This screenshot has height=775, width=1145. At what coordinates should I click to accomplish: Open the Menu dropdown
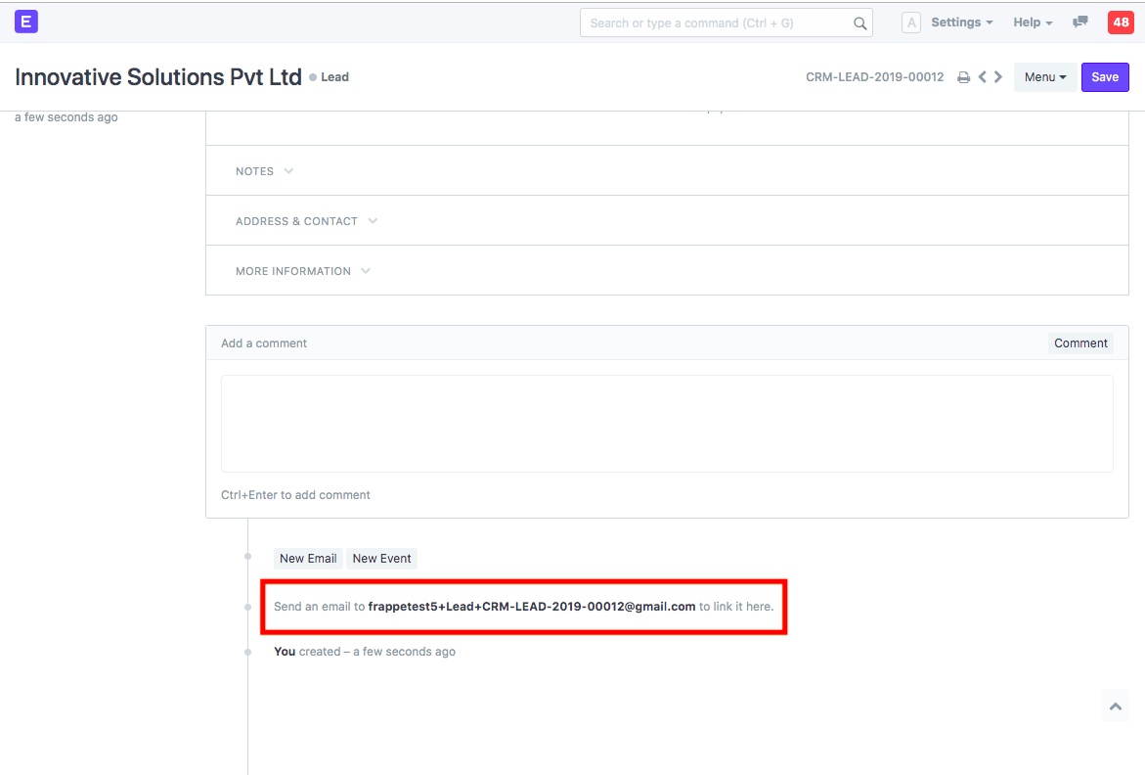click(x=1044, y=76)
